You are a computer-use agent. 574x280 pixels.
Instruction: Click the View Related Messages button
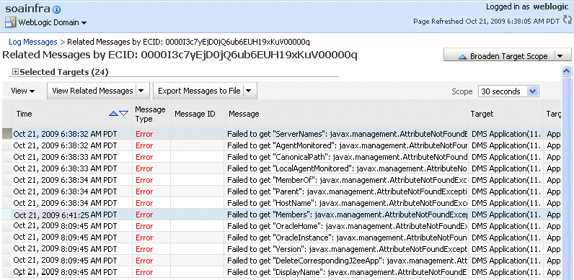click(92, 91)
